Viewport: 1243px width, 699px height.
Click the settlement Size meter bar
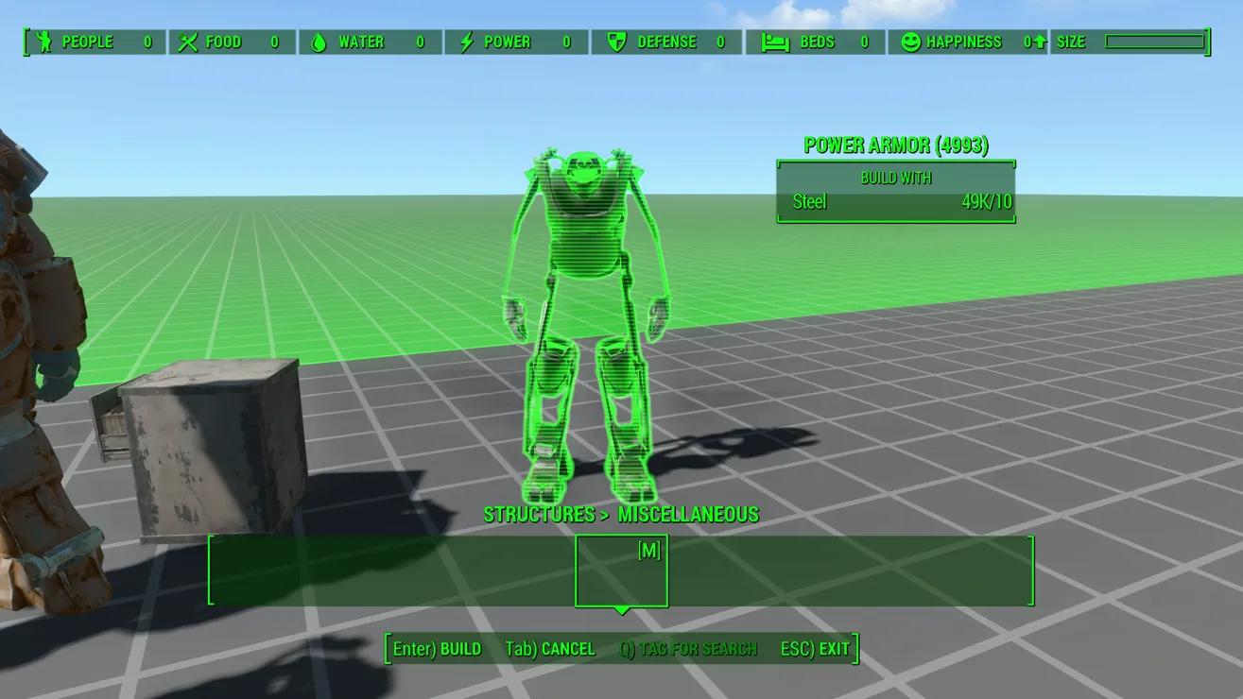point(1155,42)
